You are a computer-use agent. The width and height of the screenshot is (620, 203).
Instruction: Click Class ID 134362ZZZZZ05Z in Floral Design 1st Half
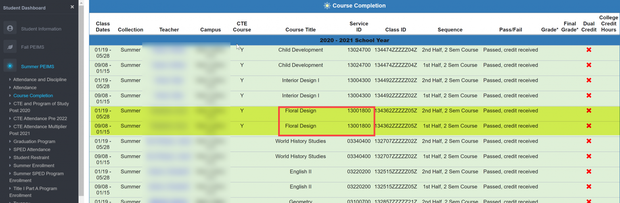(396, 126)
